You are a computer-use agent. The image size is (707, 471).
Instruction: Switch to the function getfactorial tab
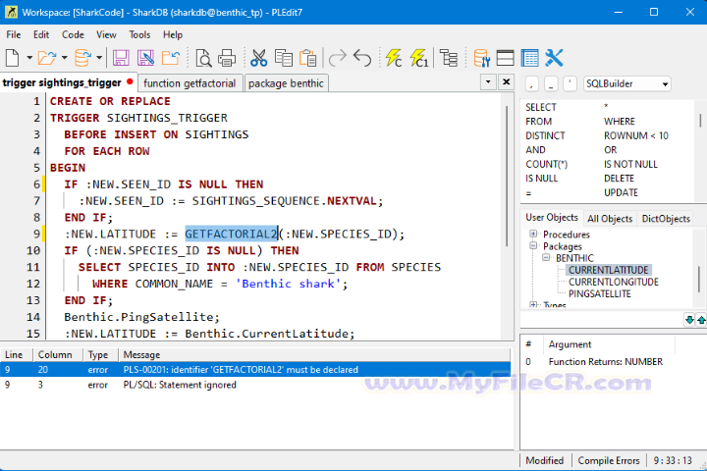[190, 83]
